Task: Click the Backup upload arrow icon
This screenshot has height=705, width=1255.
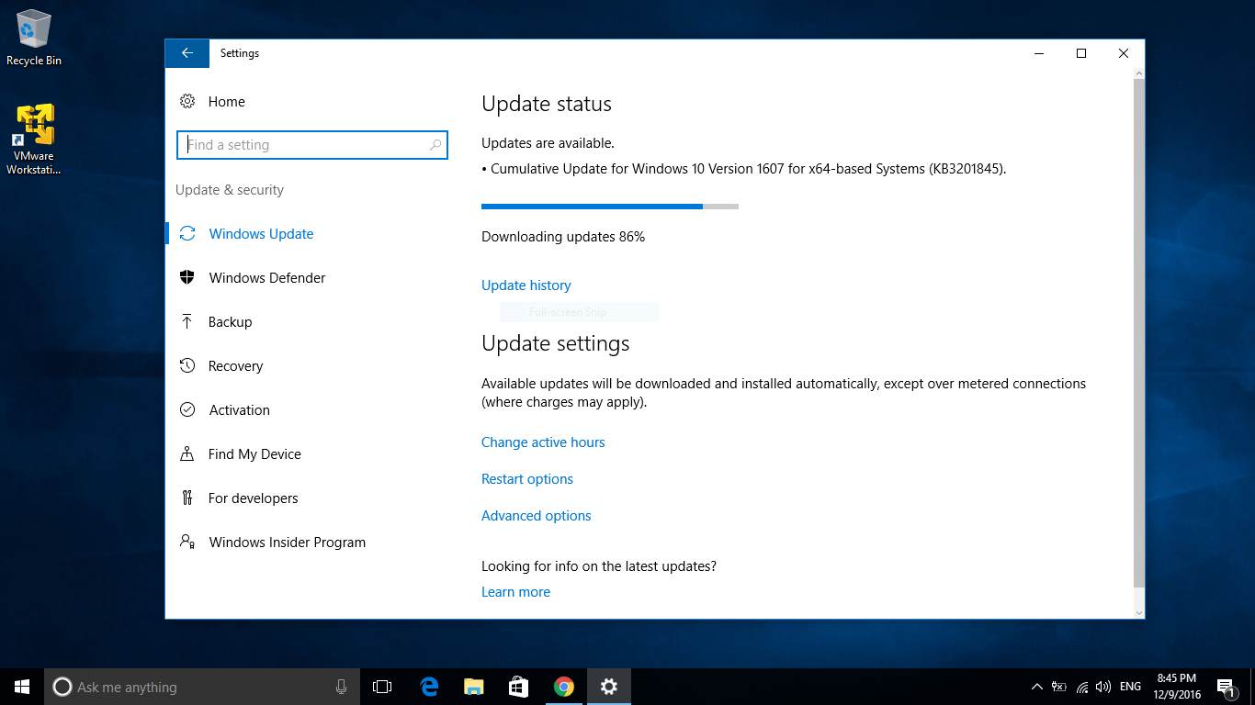Action: click(x=187, y=321)
